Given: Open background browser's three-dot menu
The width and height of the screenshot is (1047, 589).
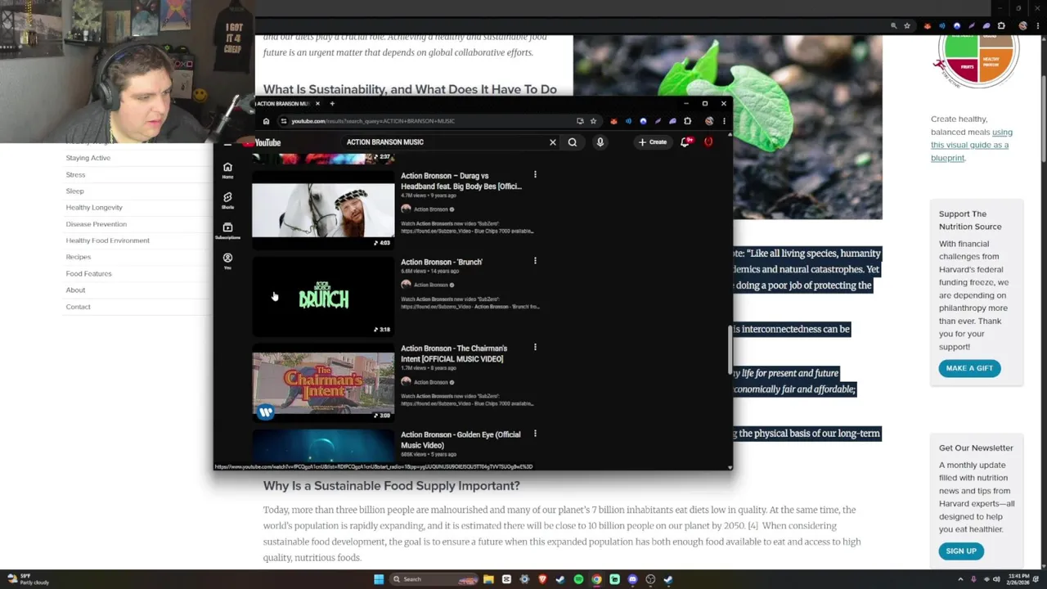Looking at the screenshot, I should coord(1037,26).
